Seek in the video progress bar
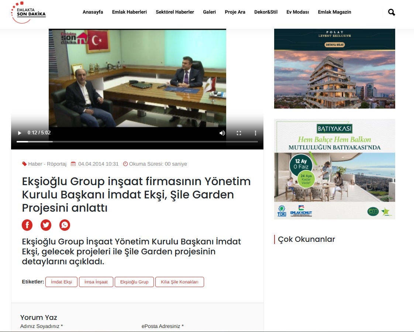Viewport: 414px width, 332px height. point(137,141)
